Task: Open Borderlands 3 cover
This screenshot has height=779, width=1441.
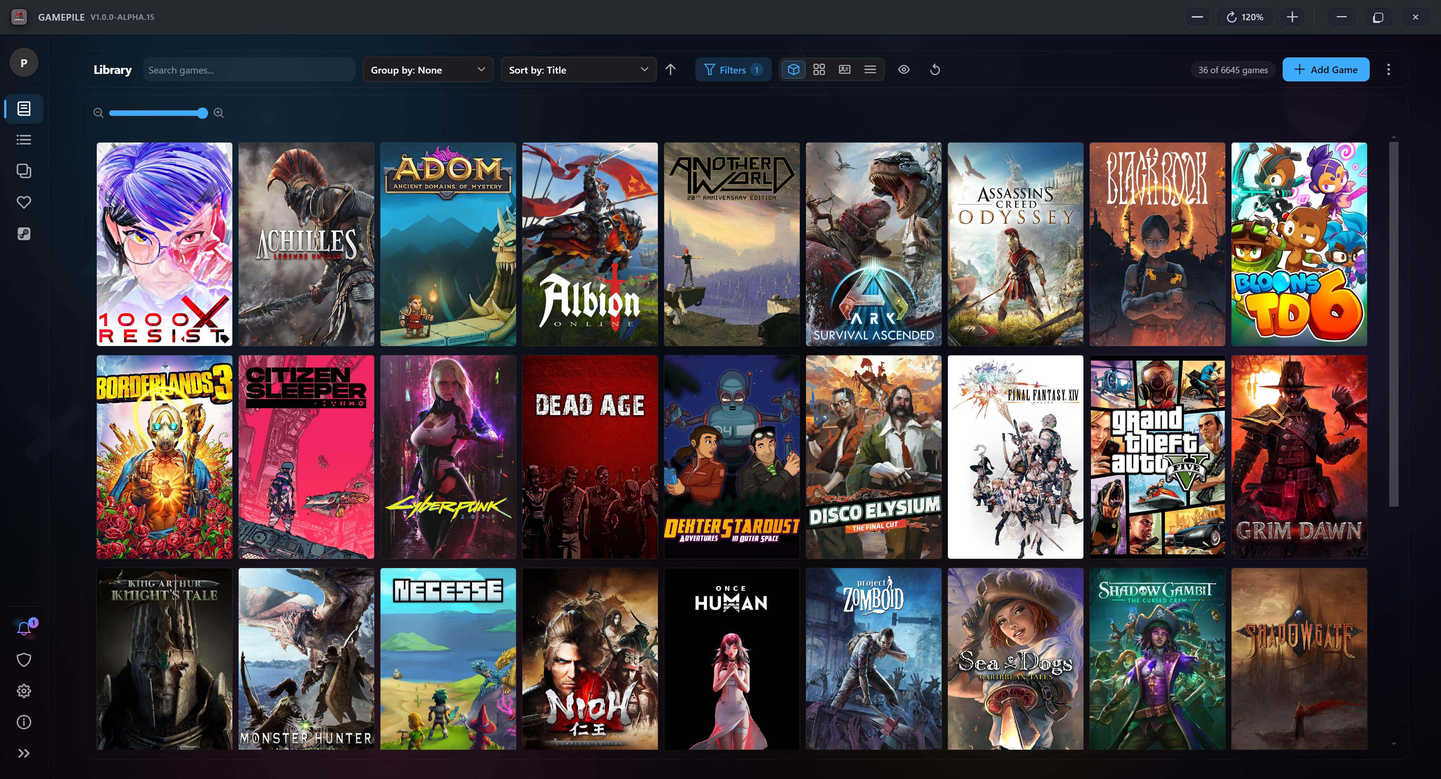Action: click(164, 457)
